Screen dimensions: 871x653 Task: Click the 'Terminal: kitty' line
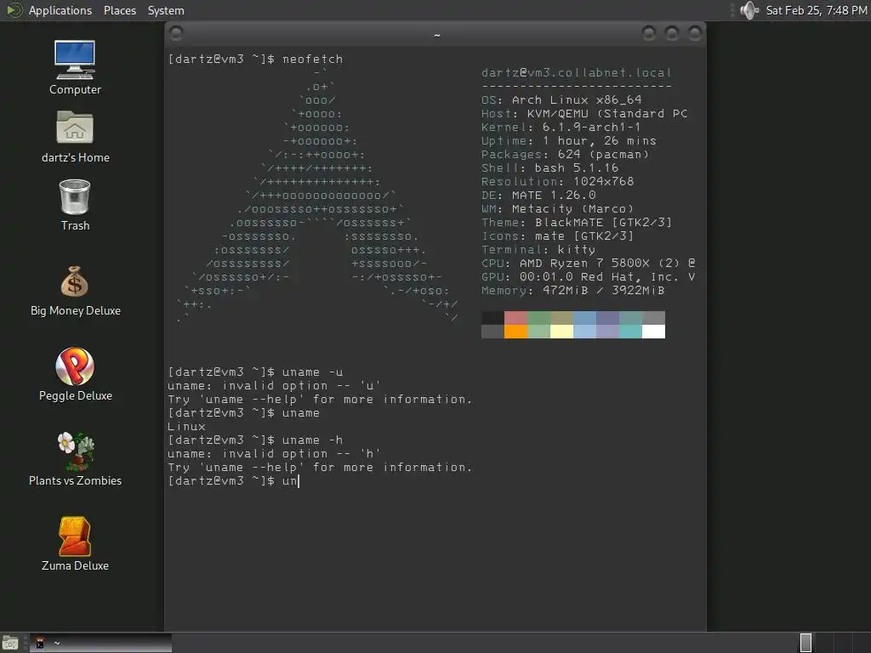coord(538,250)
